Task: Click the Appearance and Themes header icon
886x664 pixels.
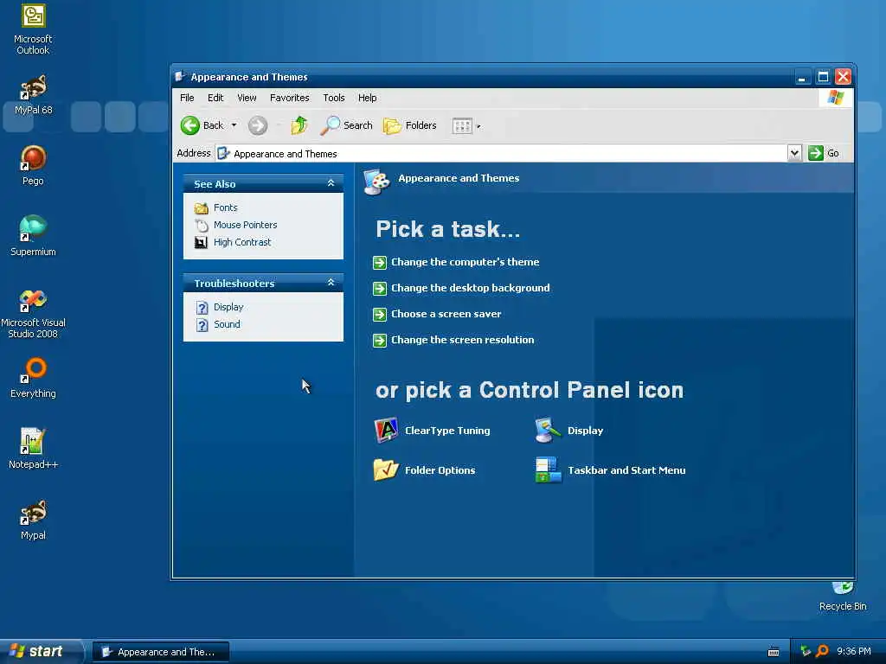Action: point(377,182)
